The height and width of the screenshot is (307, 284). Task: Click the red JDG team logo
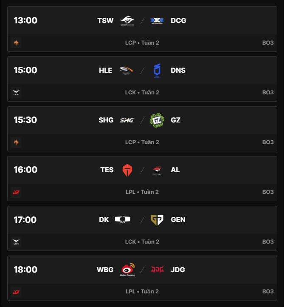[x=157, y=270]
